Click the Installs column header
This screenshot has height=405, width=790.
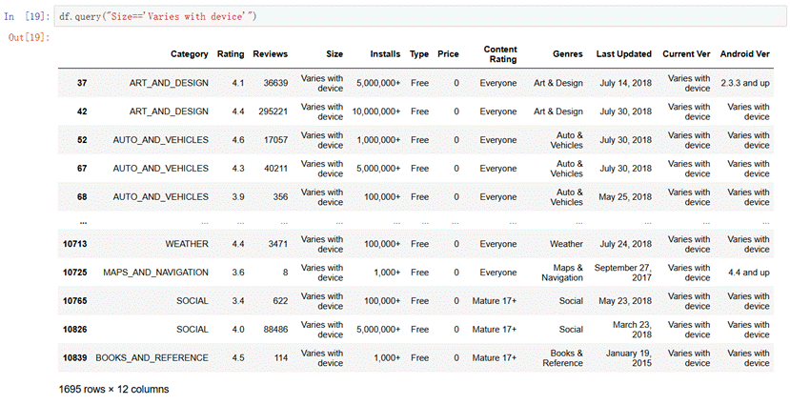[385, 54]
